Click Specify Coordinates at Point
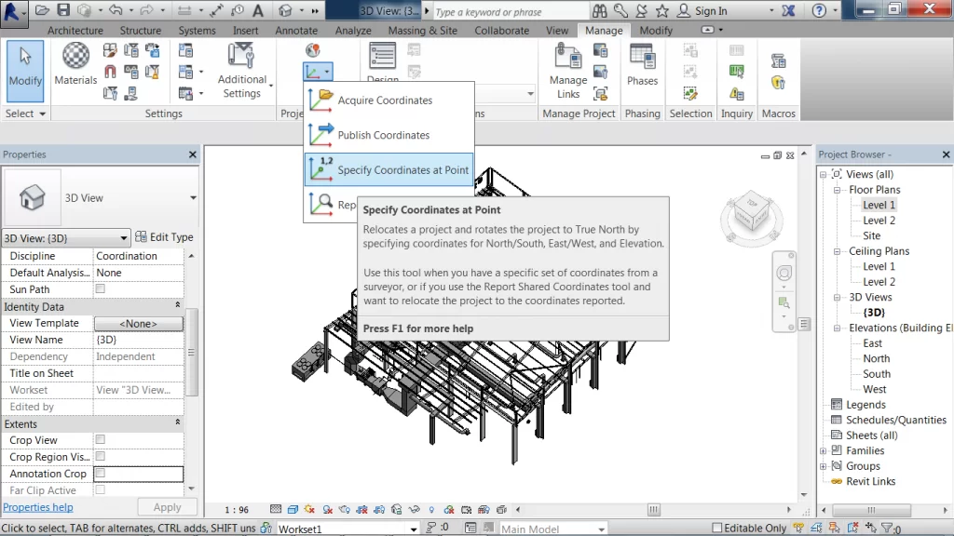Screen dimensions: 954x536 402,170
